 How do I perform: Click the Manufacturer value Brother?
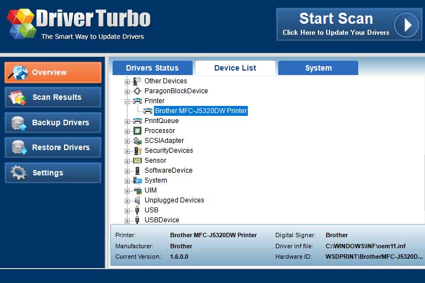tap(181, 246)
